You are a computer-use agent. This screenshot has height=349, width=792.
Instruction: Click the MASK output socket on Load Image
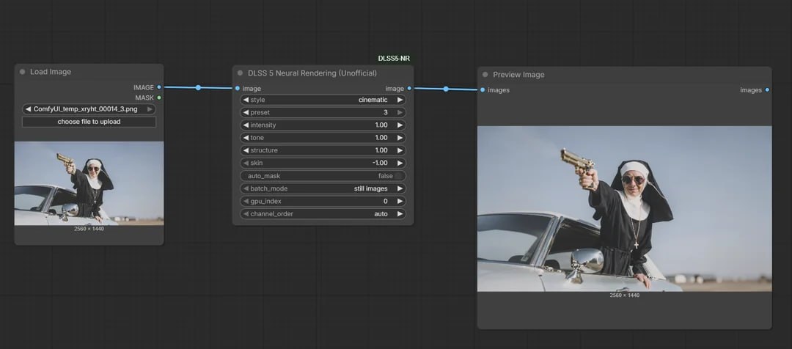(159, 98)
